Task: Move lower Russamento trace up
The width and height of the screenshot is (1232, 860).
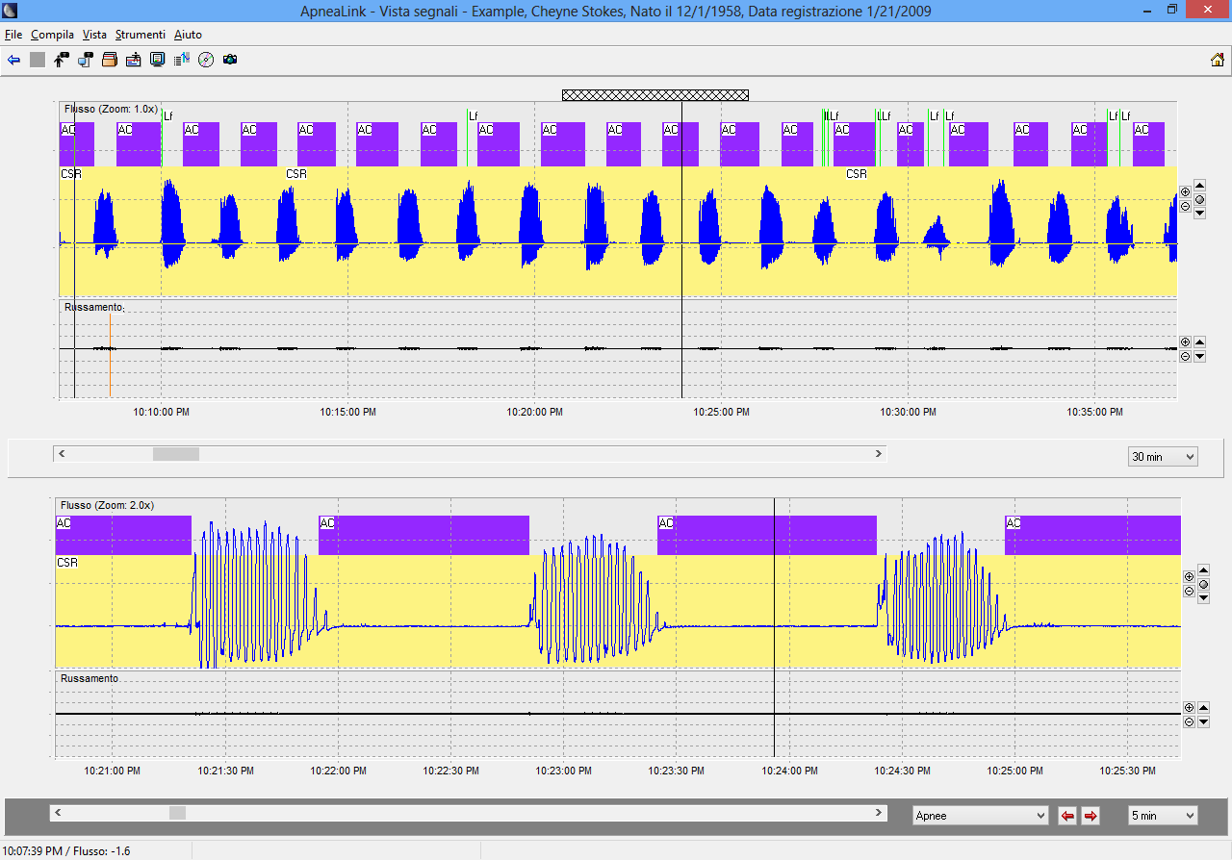Action: pyautogui.click(x=1203, y=707)
